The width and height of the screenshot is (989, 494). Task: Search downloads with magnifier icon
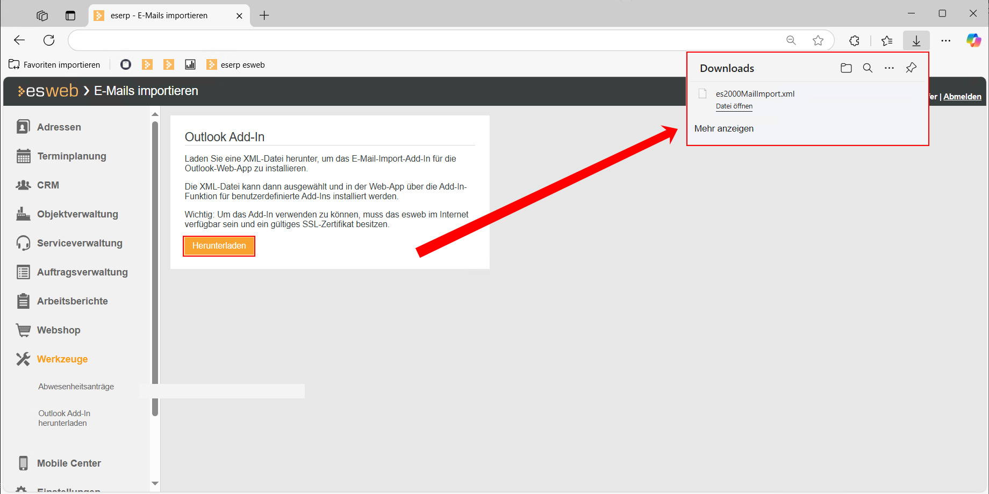[x=868, y=68]
